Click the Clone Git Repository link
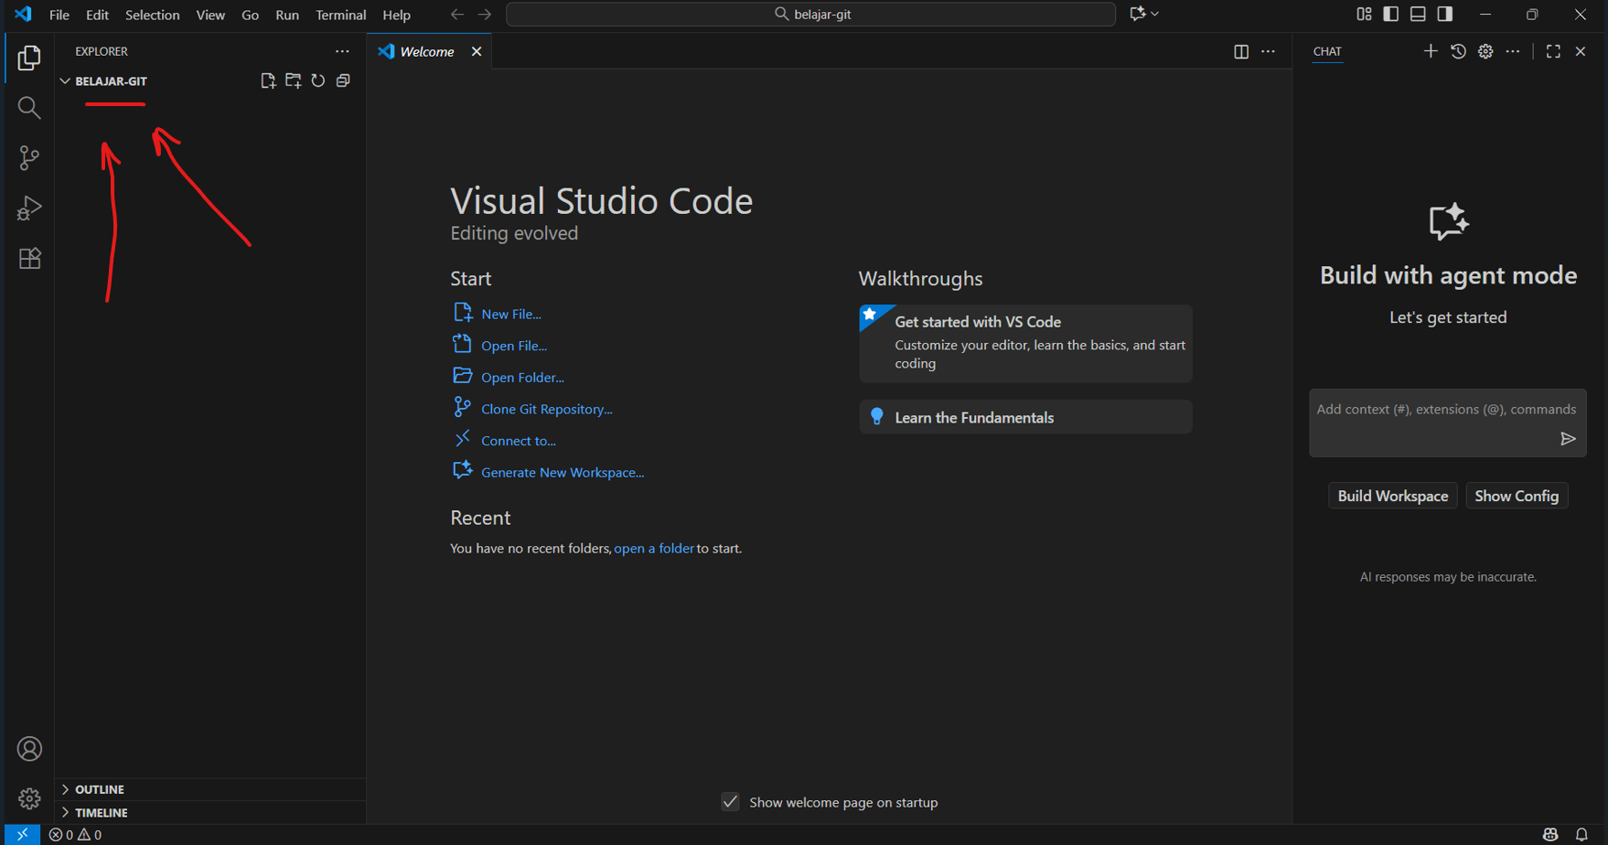Screen dimensions: 1608x845 (x=546, y=409)
